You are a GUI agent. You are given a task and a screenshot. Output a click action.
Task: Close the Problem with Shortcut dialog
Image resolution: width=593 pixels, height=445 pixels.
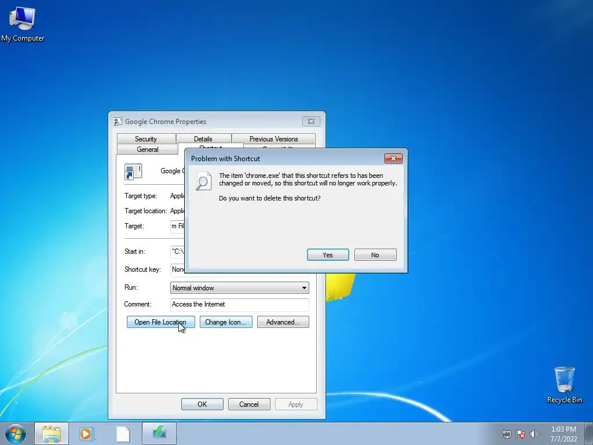point(393,159)
